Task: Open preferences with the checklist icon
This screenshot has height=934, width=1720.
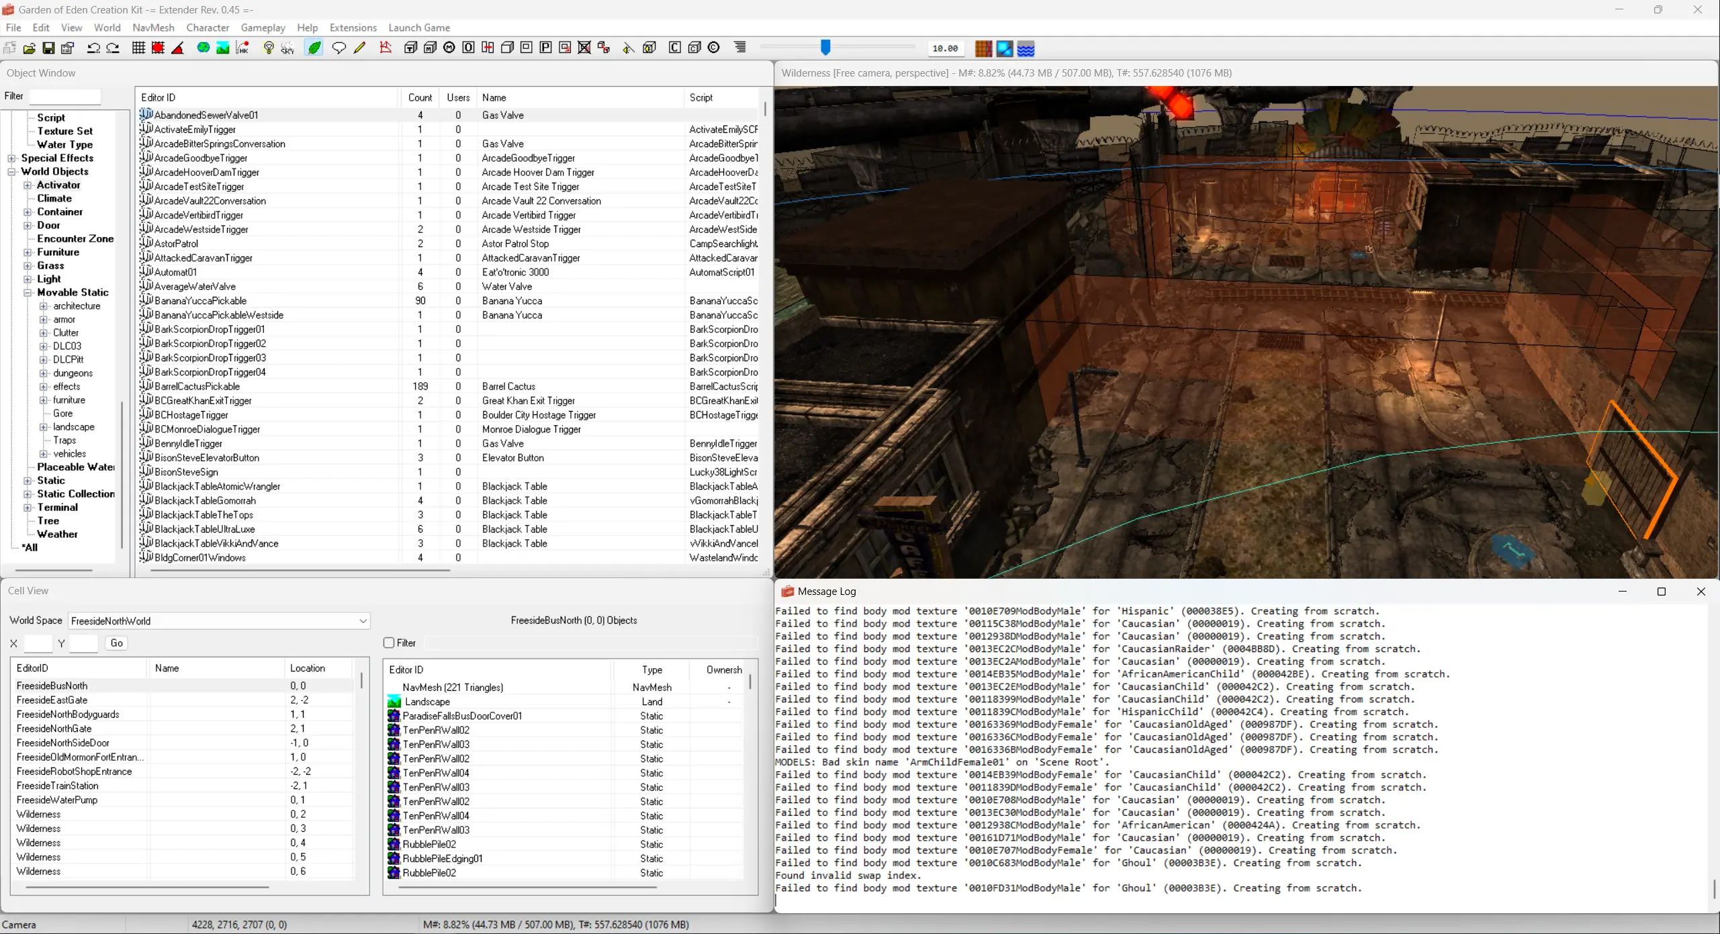Action: tap(68, 48)
